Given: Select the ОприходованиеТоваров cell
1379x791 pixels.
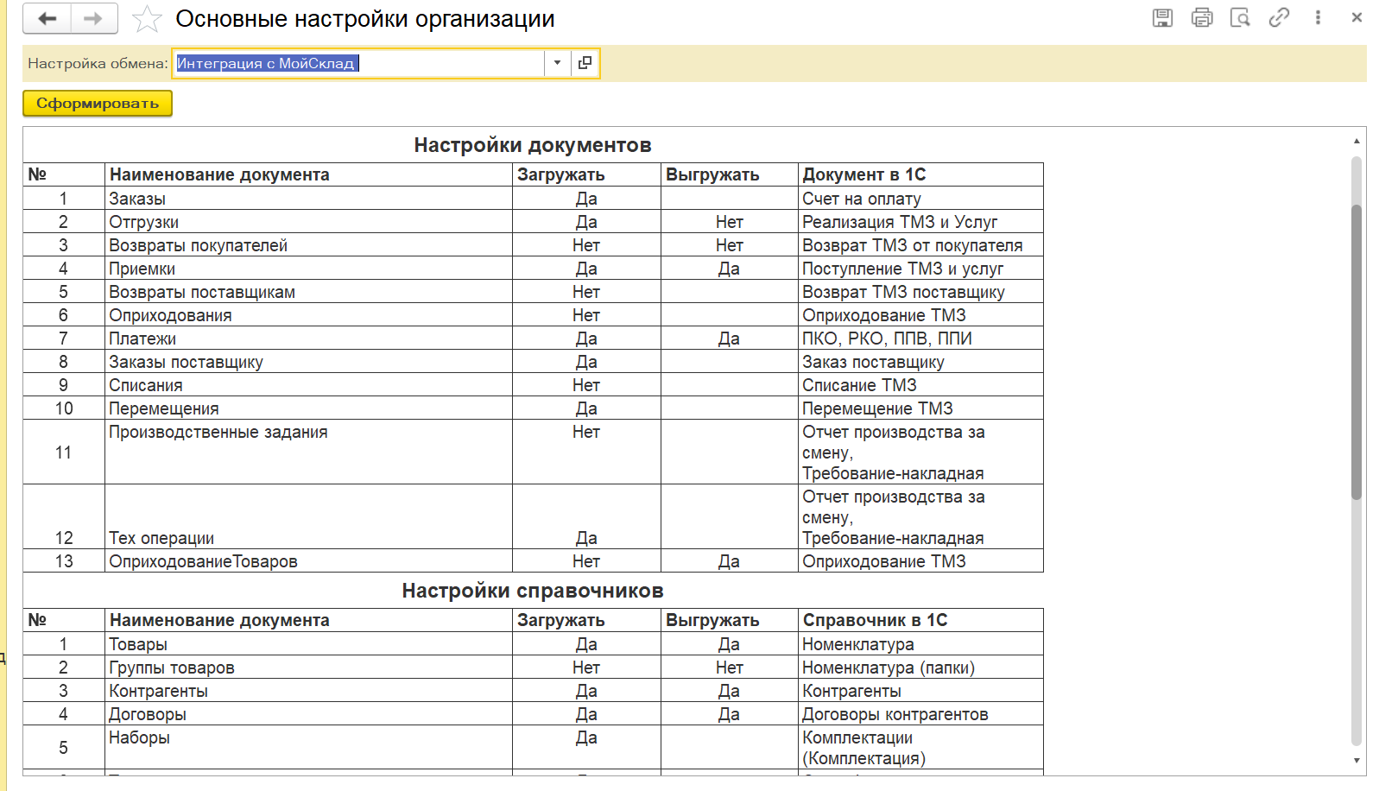Looking at the screenshot, I should click(x=308, y=561).
